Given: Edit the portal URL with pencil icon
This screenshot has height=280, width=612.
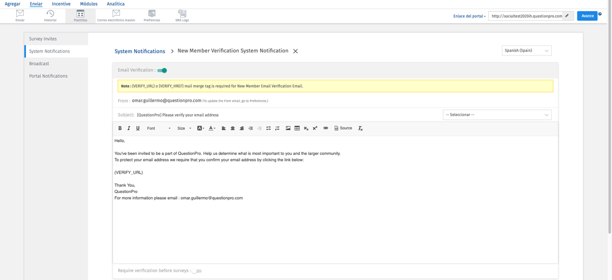Looking at the screenshot, I should tap(567, 16).
